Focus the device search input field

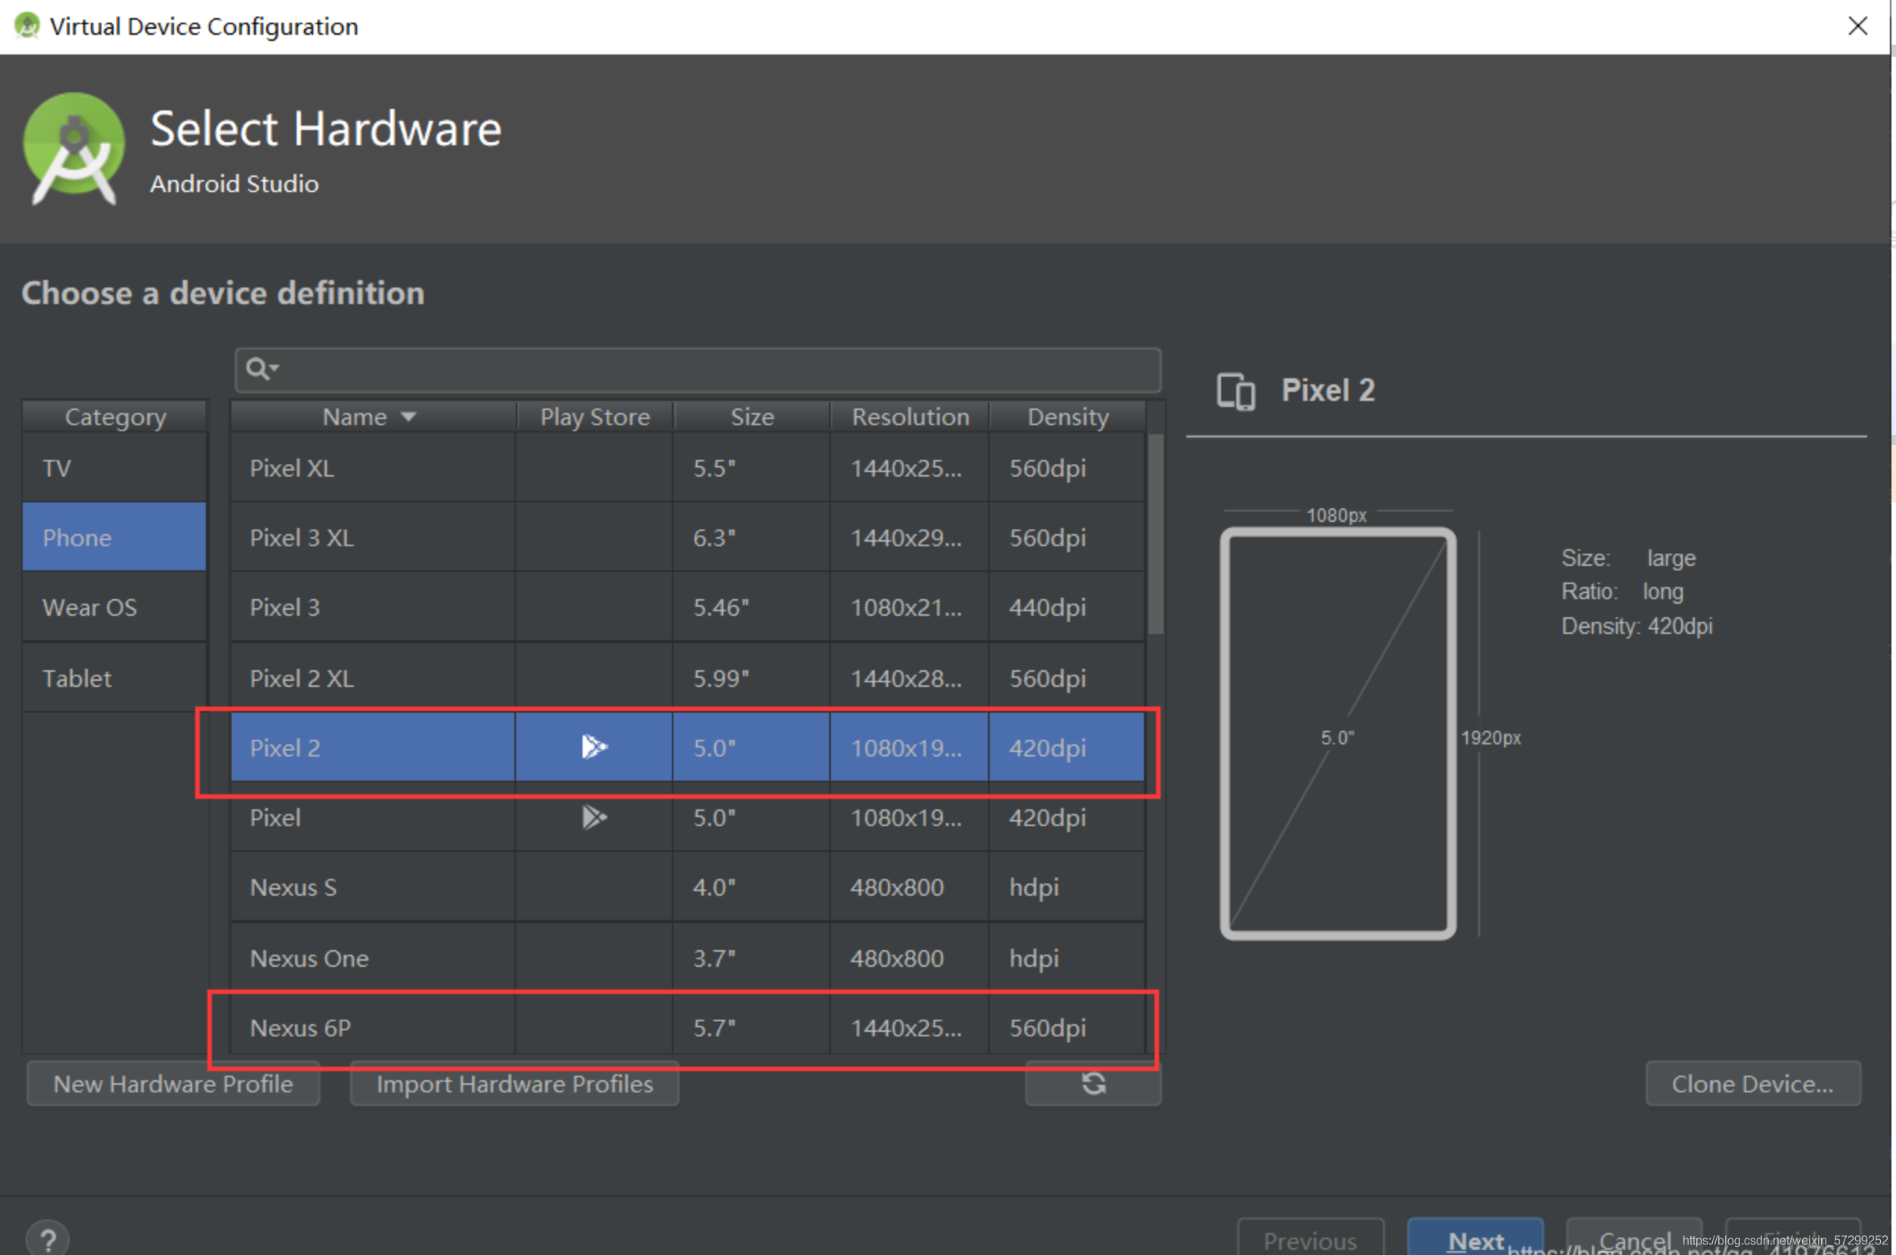[698, 370]
